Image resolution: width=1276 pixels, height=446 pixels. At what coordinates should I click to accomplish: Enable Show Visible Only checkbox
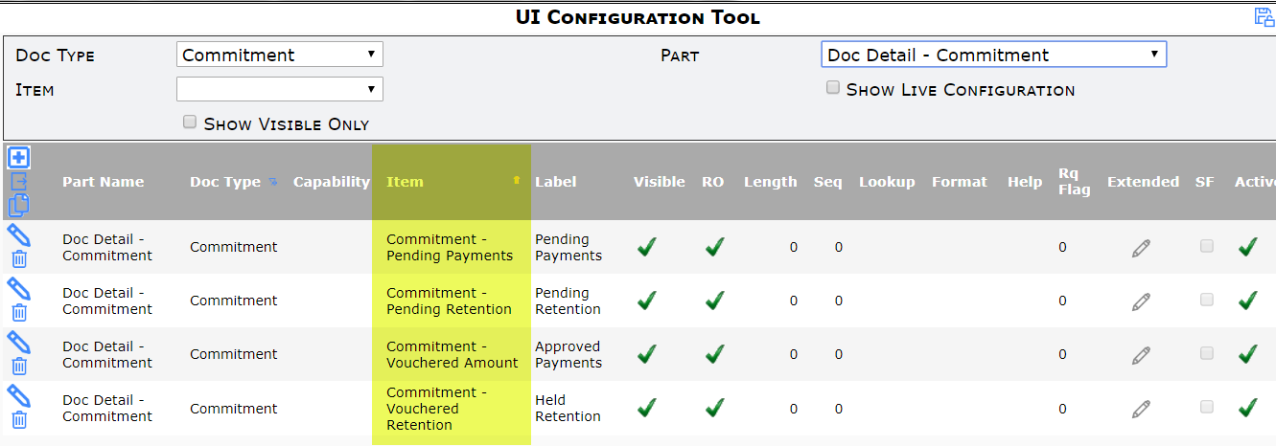(190, 123)
